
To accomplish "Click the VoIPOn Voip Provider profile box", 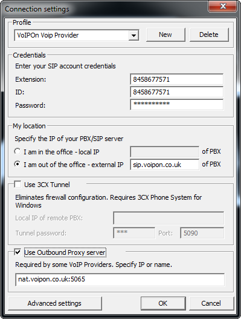I will point(77,35).
